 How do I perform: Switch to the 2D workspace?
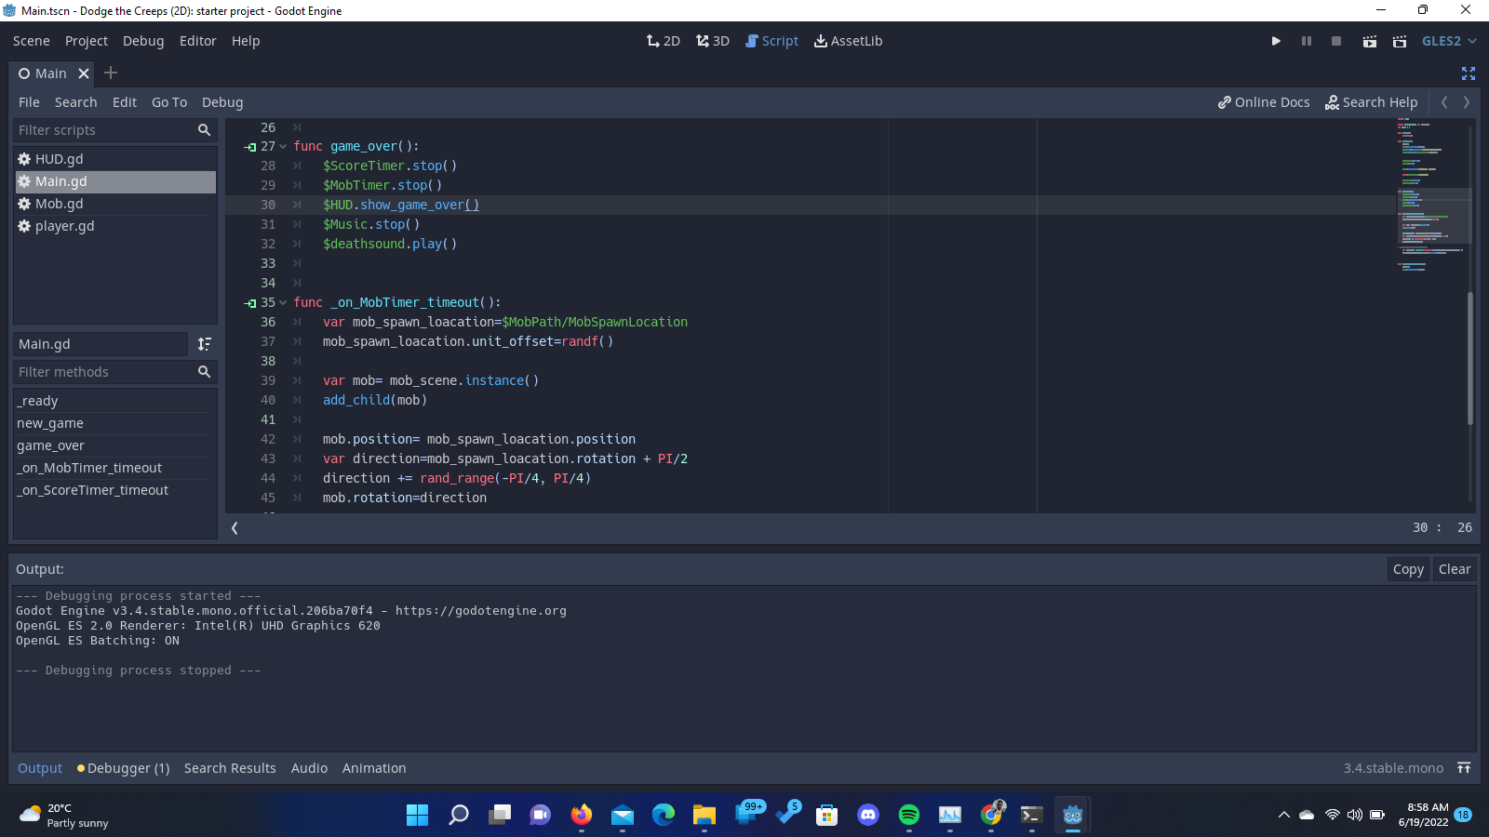(x=664, y=41)
